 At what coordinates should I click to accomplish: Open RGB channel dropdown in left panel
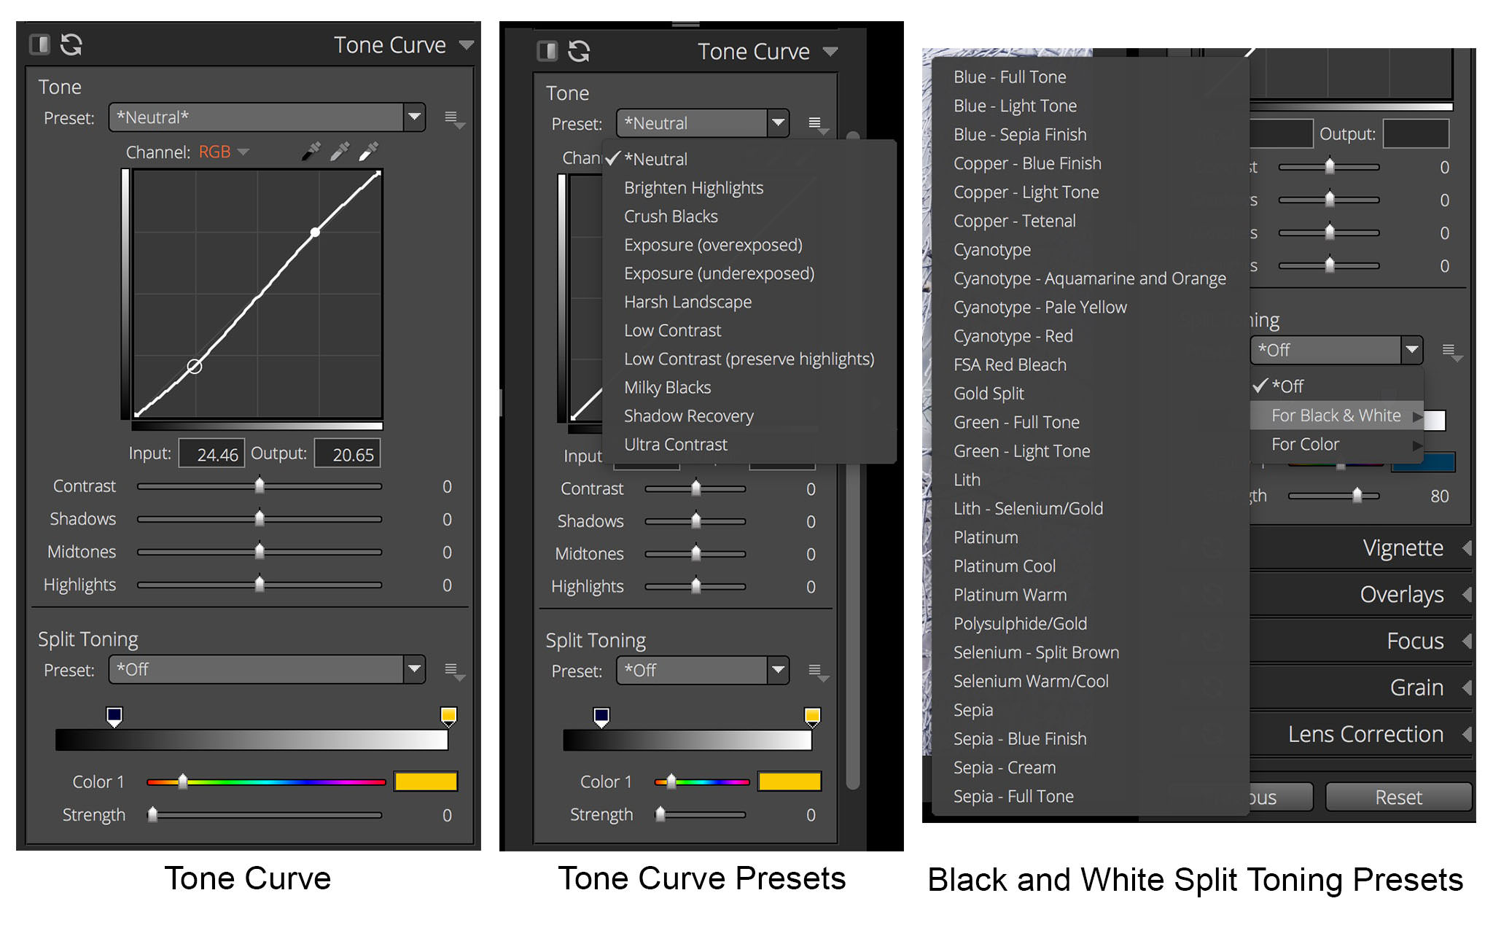pyautogui.click(x=223, y=152)
